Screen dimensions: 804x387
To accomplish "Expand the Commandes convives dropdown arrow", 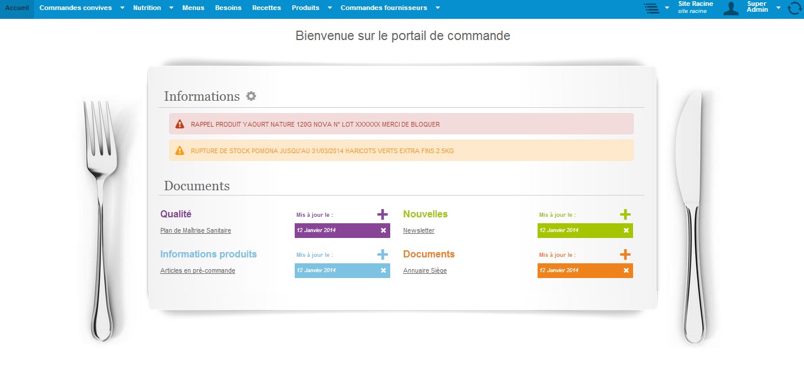I will 122,8.
